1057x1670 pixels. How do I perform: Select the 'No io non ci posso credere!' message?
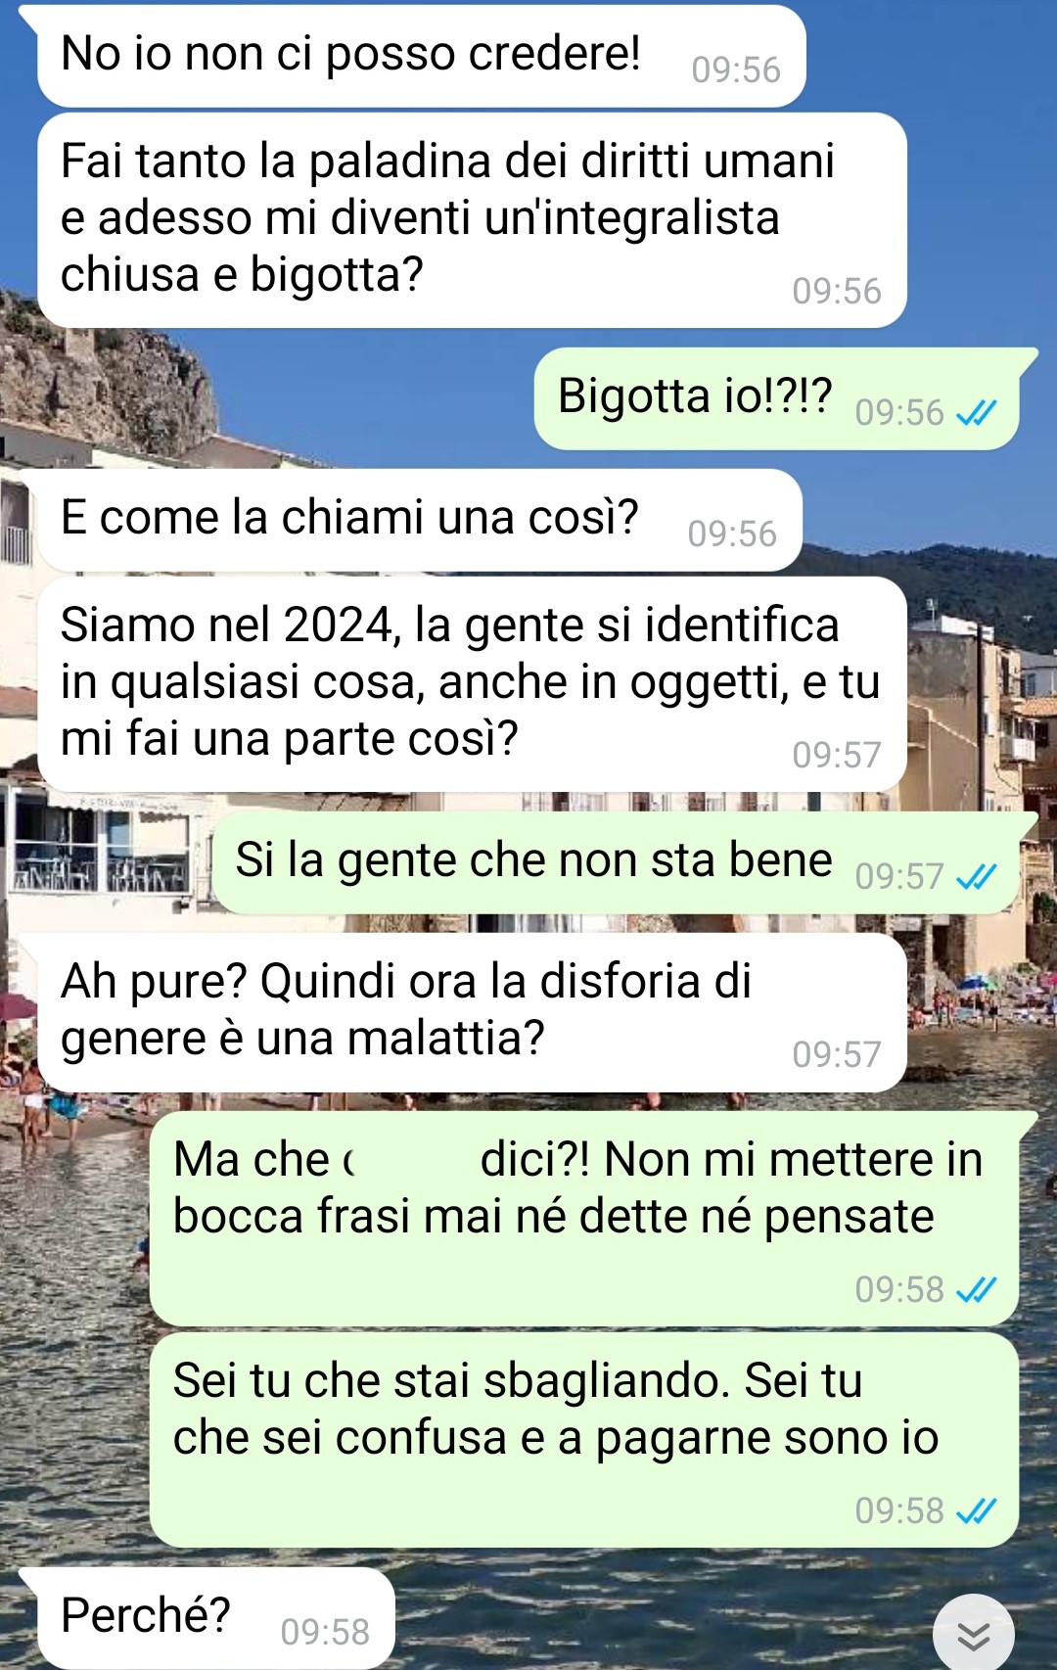(x=421, y=56)
